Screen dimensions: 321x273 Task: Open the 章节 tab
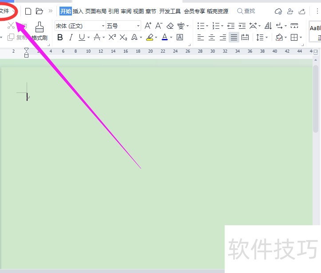point(151,11)
